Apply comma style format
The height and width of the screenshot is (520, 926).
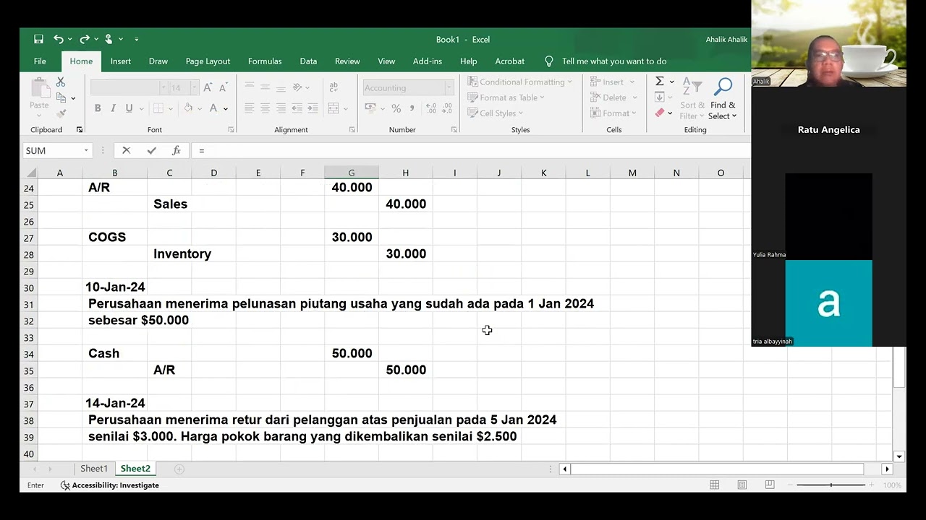(412, 108)
